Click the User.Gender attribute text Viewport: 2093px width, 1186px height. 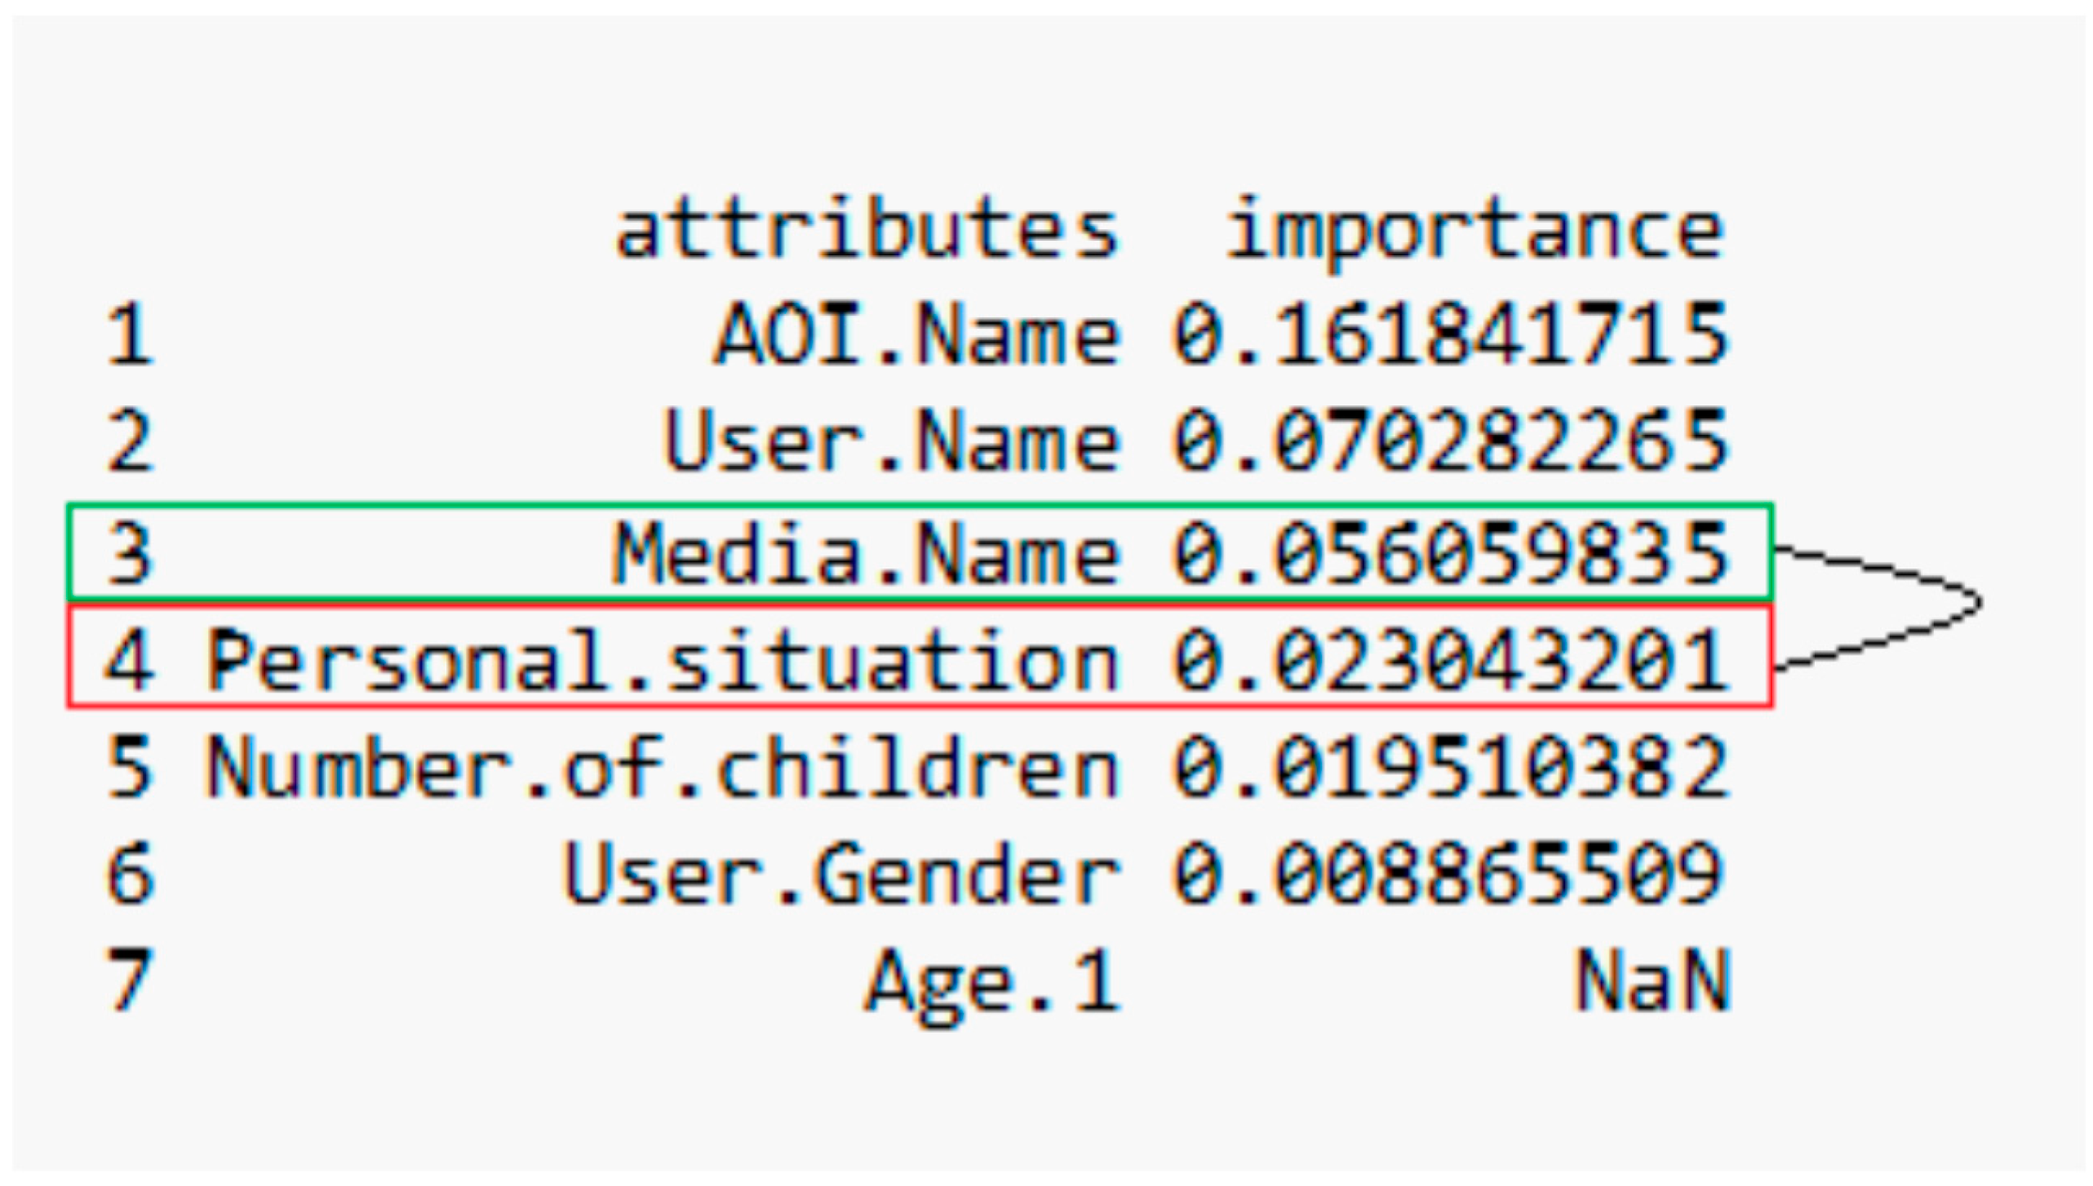click(x=841, y=874)
